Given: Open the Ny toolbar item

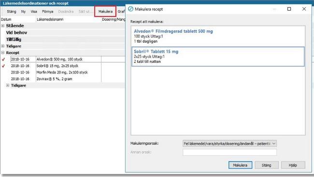Looking at the screenshot, I should (24, 12).
